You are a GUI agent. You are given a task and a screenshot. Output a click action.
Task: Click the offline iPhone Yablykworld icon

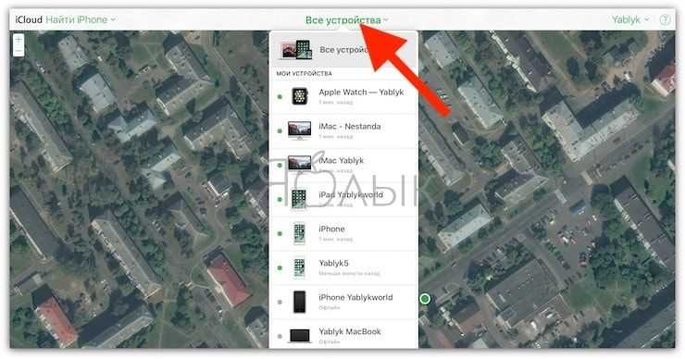(299, 302)
